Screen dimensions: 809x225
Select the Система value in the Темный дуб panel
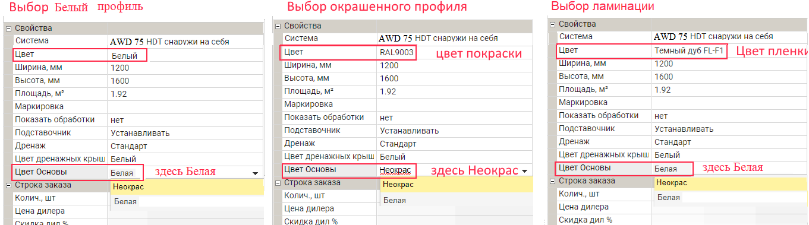coord(713,36)
